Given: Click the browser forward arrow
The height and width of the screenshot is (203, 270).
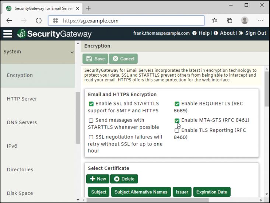Looking at the screenshot, I should pyautogui.click(x=24, y=21).
